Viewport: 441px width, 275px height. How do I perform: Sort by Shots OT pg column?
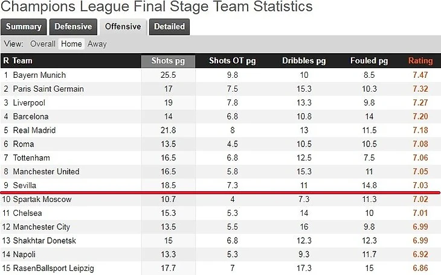pyautogui.click(x=233, y=61)
